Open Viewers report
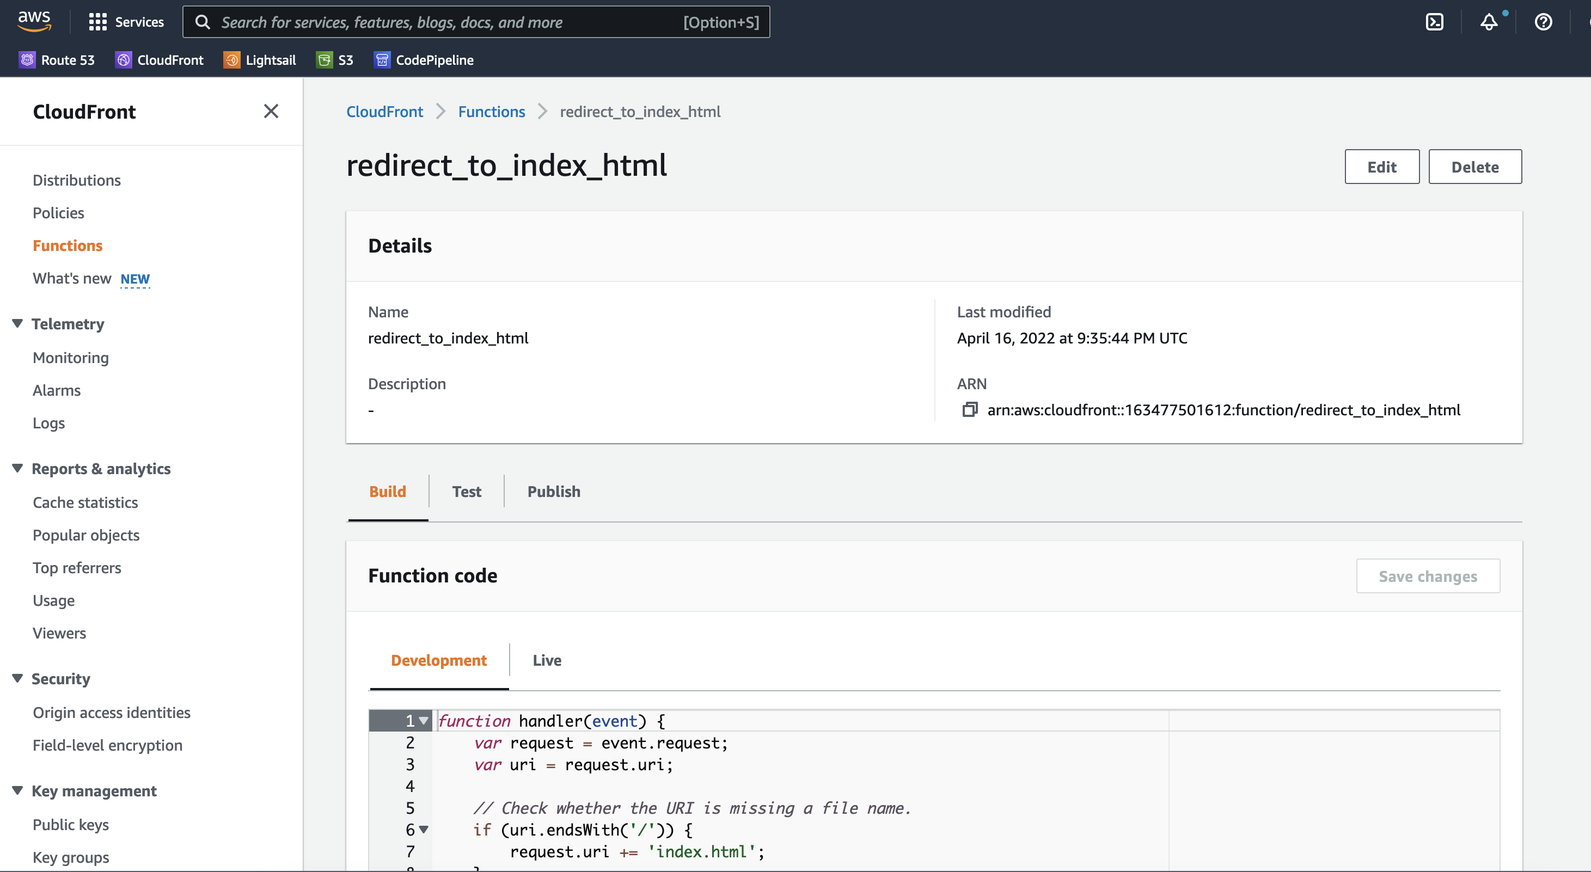Viewport: 1591px width, 872px height. (x=59, y=633)
